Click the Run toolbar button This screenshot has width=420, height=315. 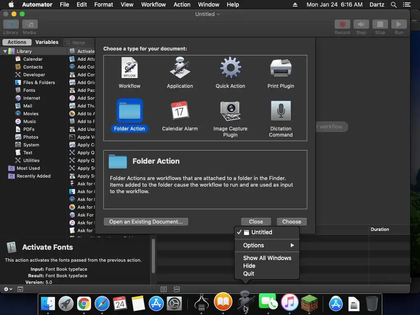(x=399, y=25)
